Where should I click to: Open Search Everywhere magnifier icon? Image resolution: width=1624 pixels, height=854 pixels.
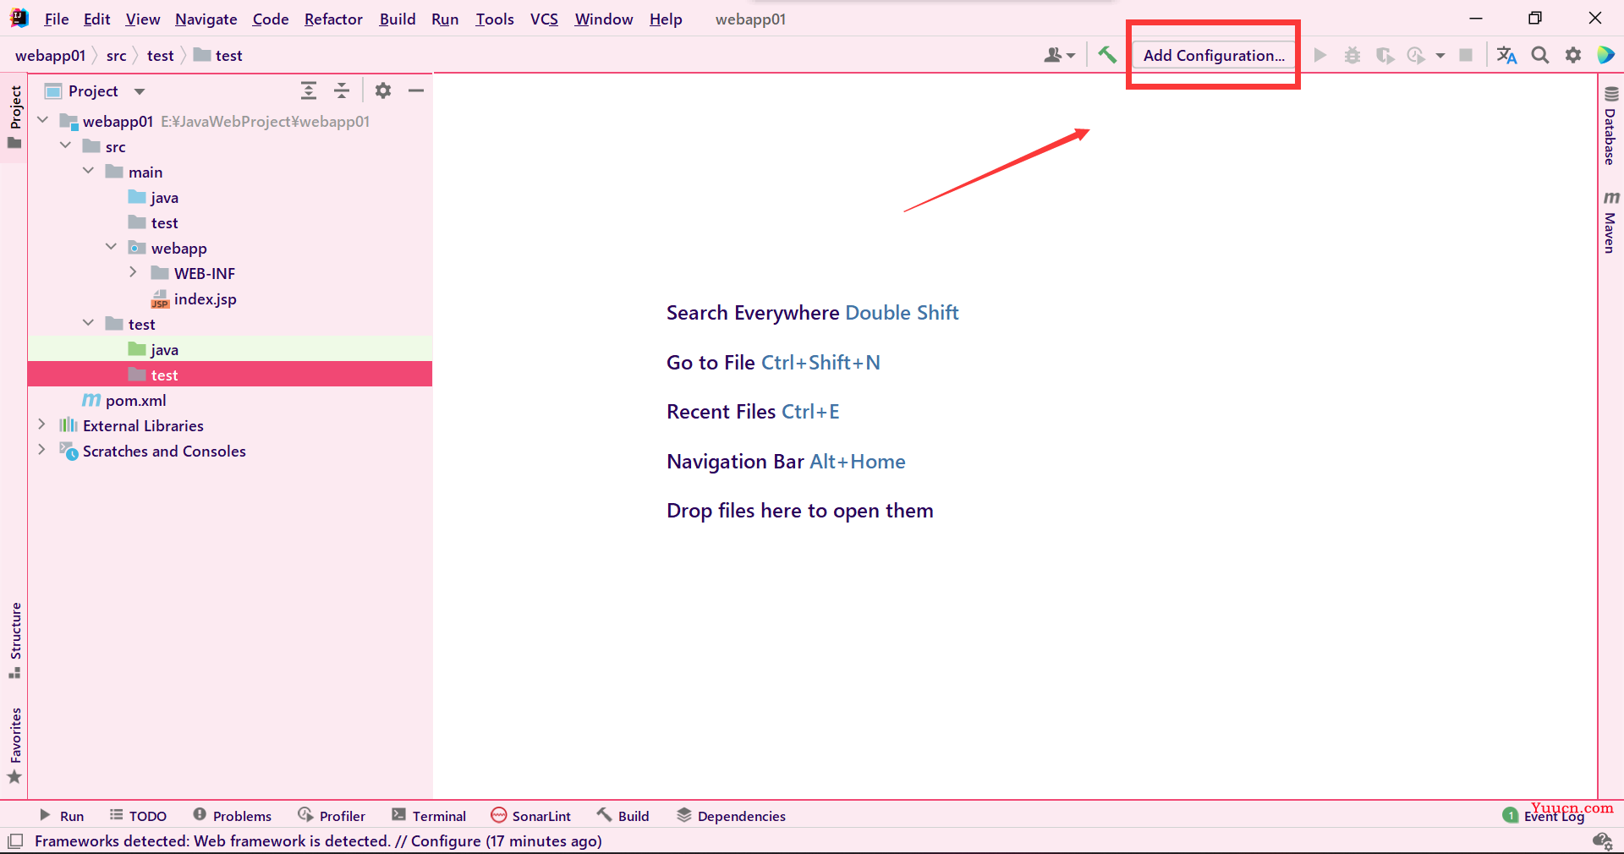coord(1540,55)
